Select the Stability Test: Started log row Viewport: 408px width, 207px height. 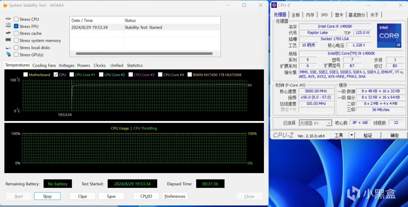pos(145,27)
